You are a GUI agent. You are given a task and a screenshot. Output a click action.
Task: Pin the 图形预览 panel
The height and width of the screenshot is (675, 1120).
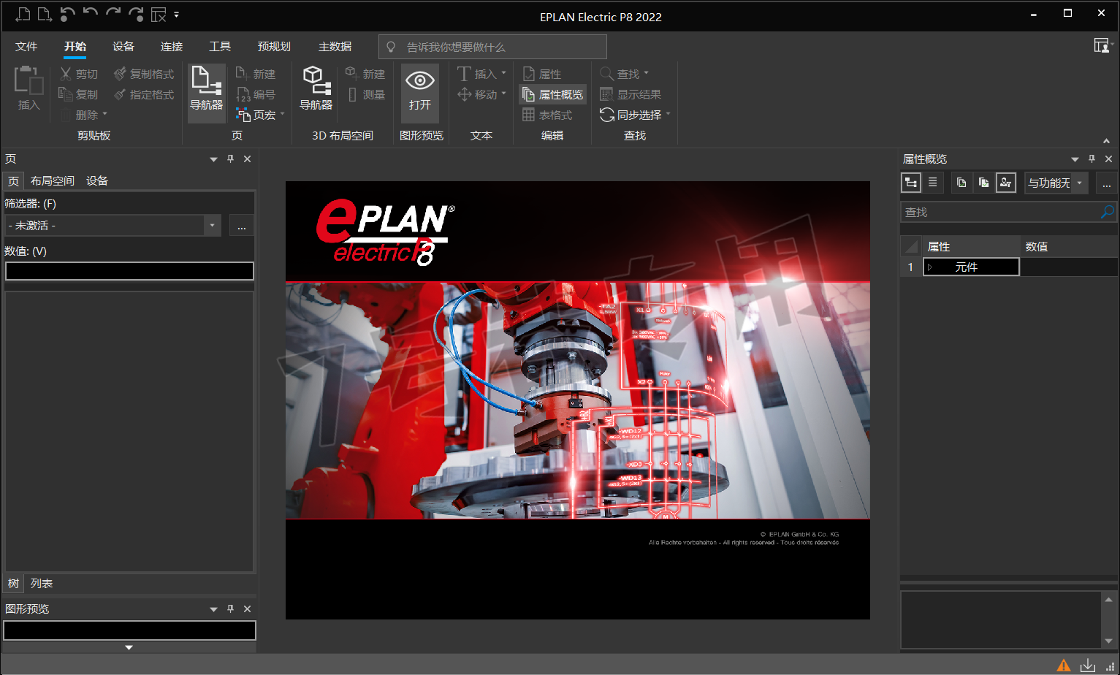(230, 609)
